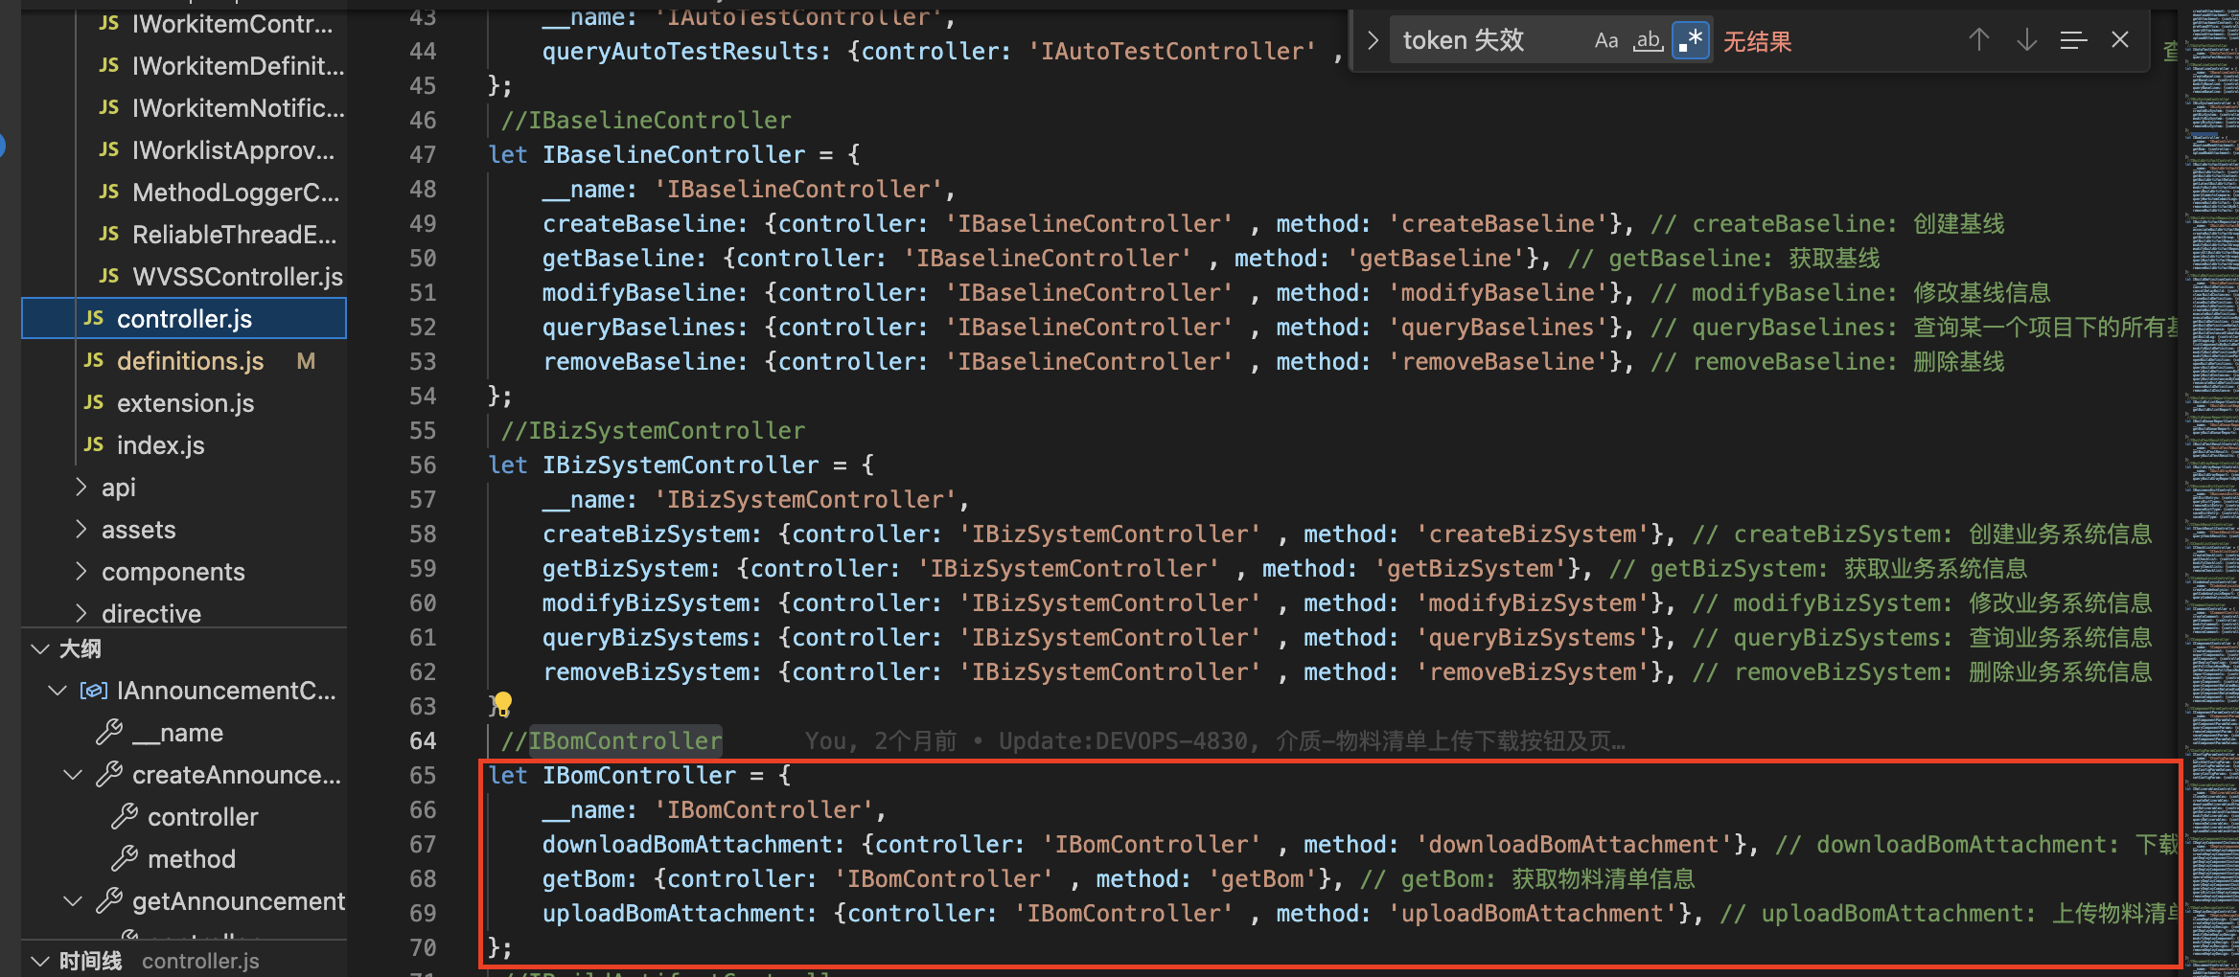Disable regular expression search toggle
The height and width of the screenshot is (977, 2239).
click(1690, 41)
